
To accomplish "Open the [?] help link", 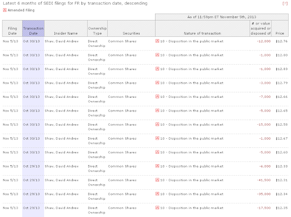I will click(285, 4).
